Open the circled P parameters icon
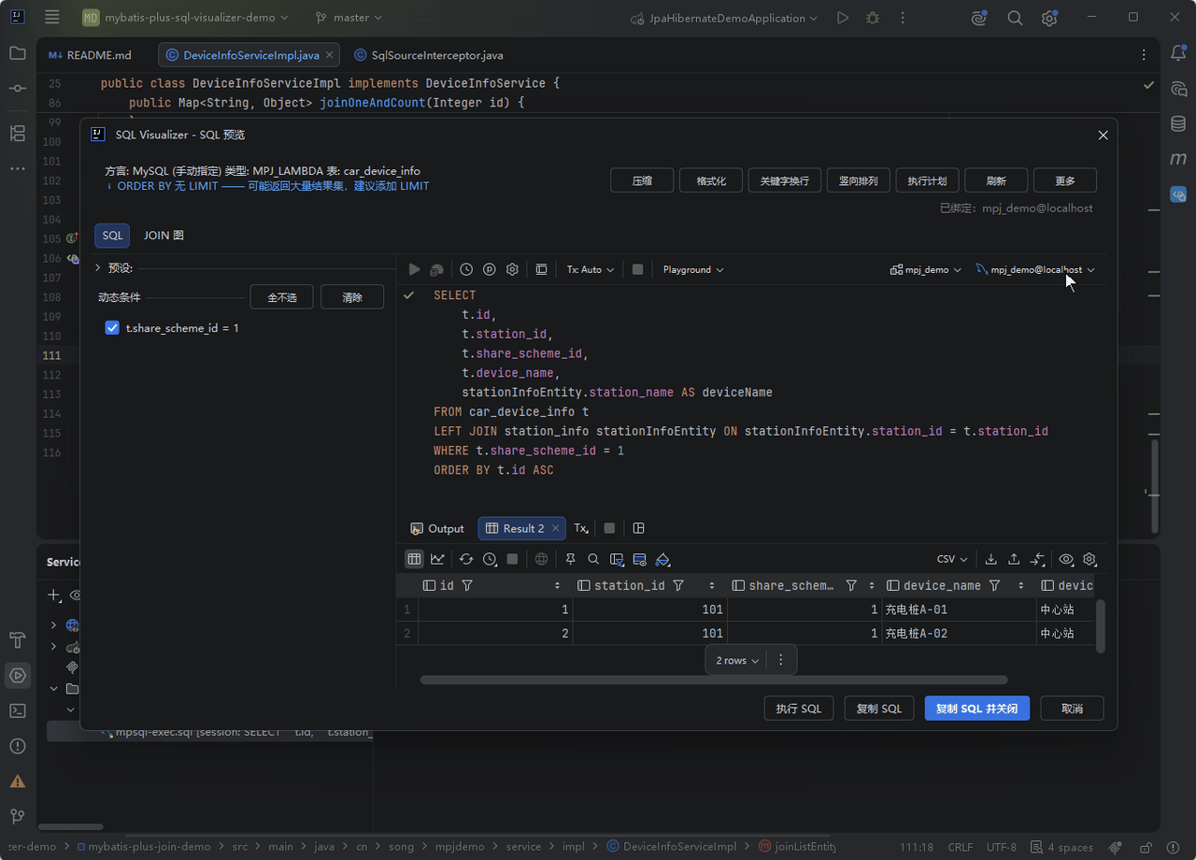This screenshot has height=860, width=1196. 490,269
